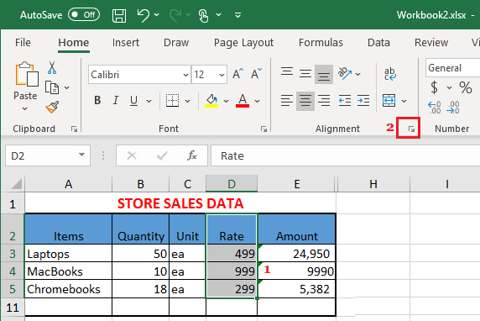Open Customize Quick Access Toolbar menu
The width and height of the screenshot is (480, 321).
pyautogui.click(x=237, y=15)
